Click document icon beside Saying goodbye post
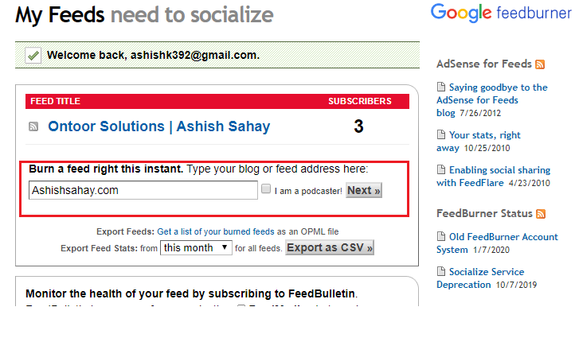This screenshot has height=338, width=575. 441,87
